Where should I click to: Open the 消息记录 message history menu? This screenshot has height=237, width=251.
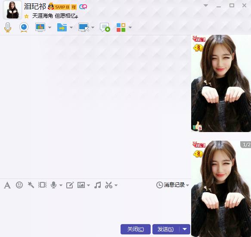(173, 185)
